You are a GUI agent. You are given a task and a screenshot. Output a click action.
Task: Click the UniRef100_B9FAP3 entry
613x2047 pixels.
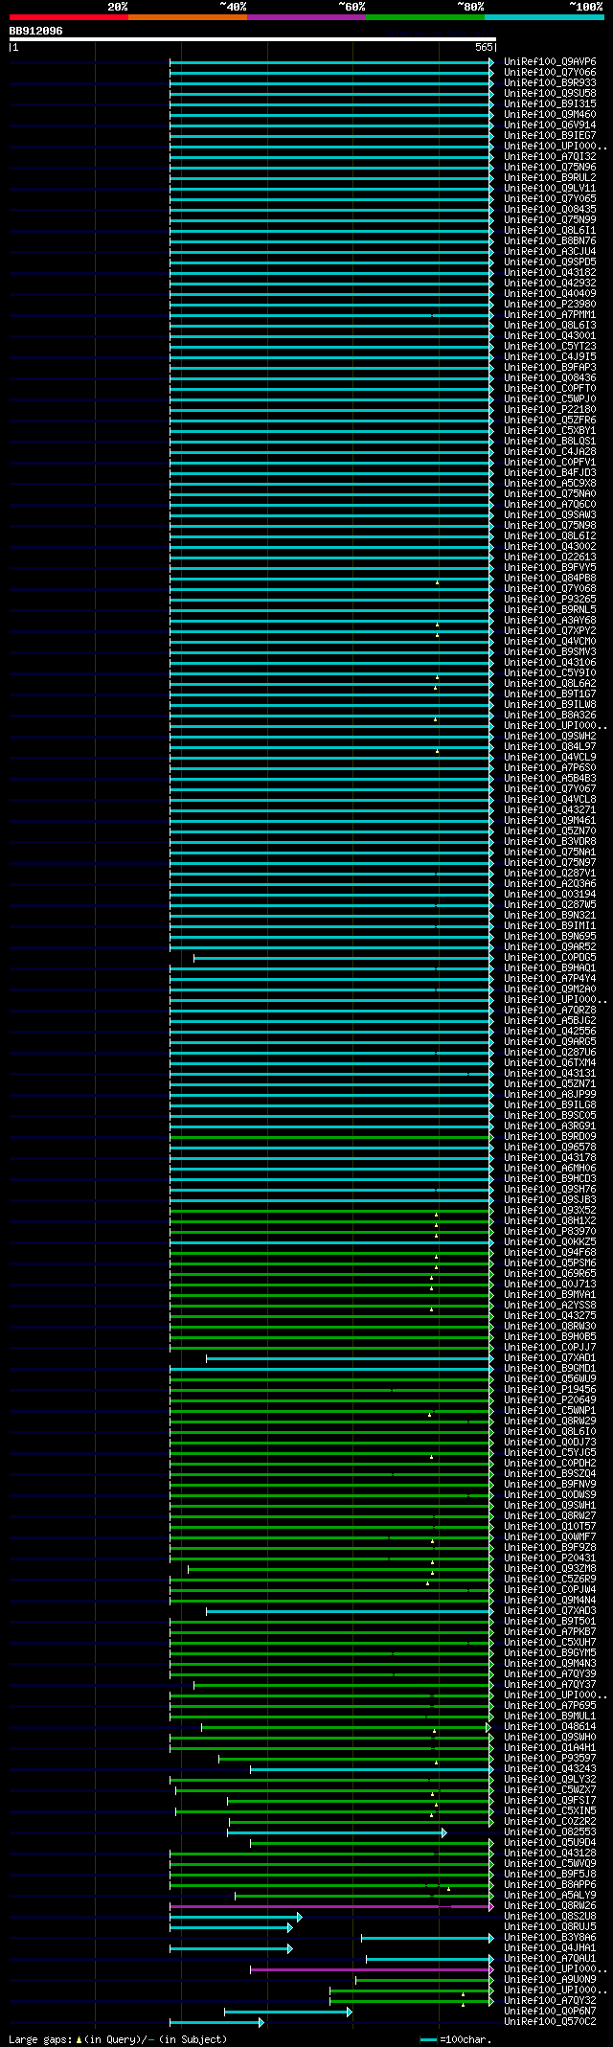550,367
